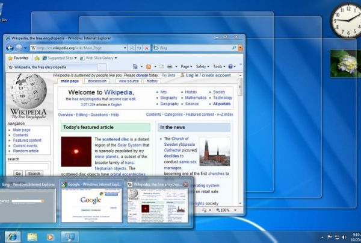
Task: Open the Favorites star button
Action: [18, 58]
